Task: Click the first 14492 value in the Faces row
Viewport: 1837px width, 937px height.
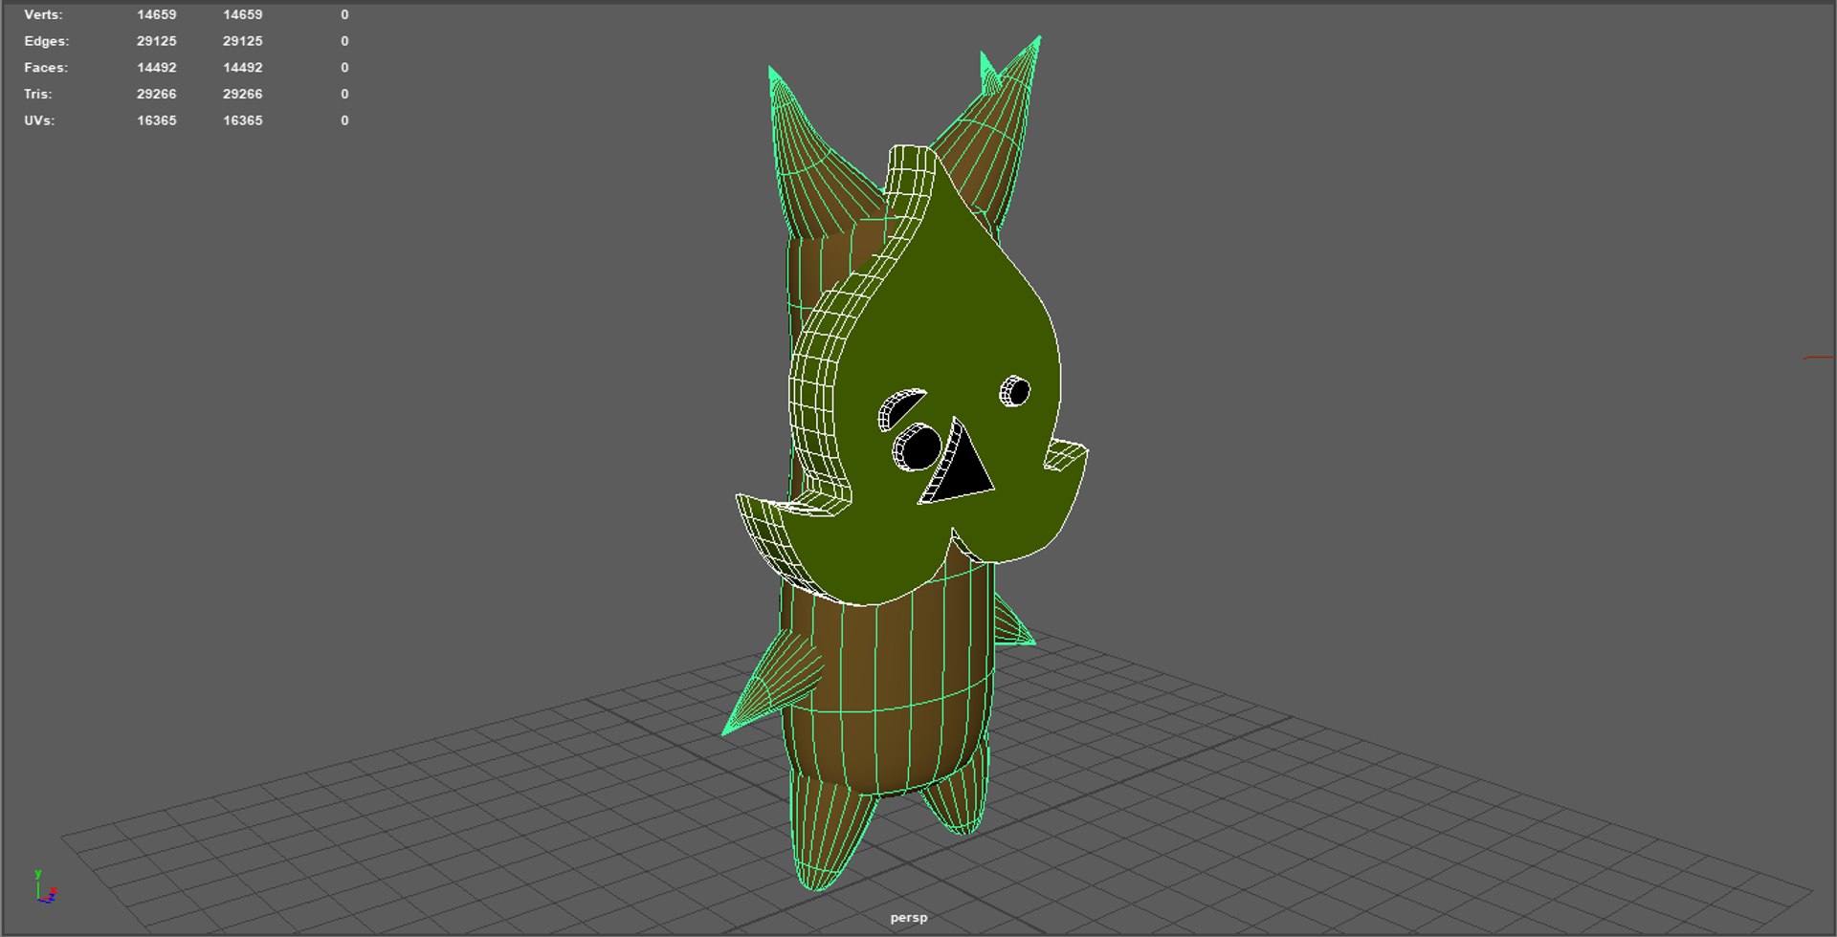Action: [156, 68]
